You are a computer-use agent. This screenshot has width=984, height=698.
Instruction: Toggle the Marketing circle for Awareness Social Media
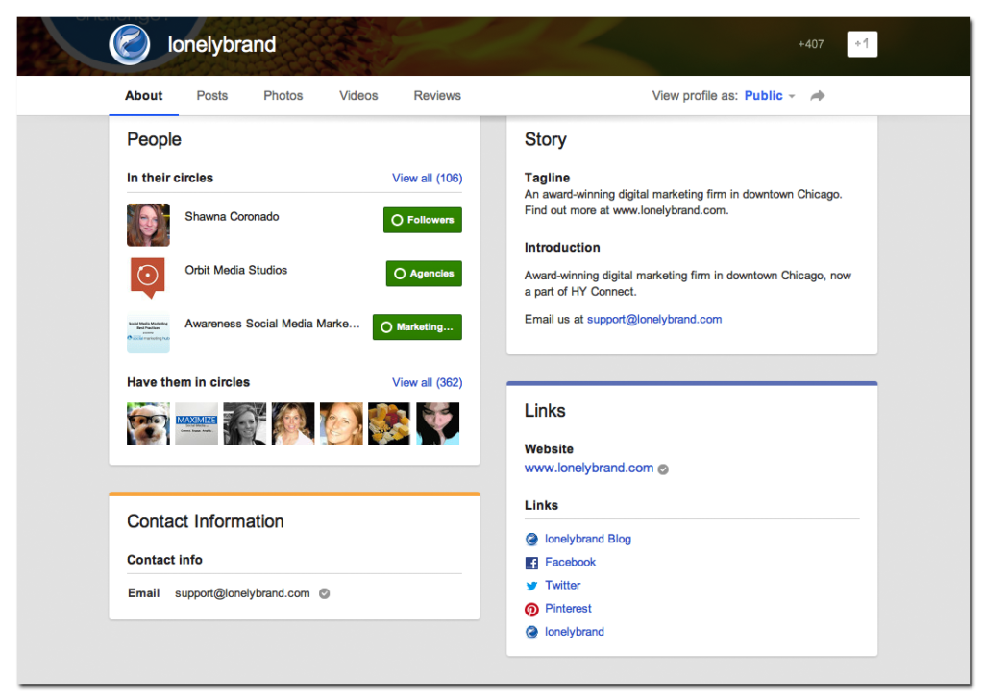pyautogui.click(x=416, y=326)
